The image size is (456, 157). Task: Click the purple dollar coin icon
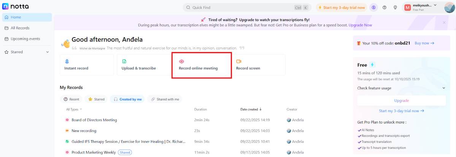pyautogui.click(x=374, y=8)
